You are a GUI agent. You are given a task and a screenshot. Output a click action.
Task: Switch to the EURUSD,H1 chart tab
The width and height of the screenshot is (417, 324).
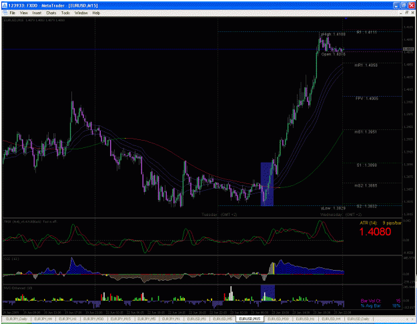(305, 319)
